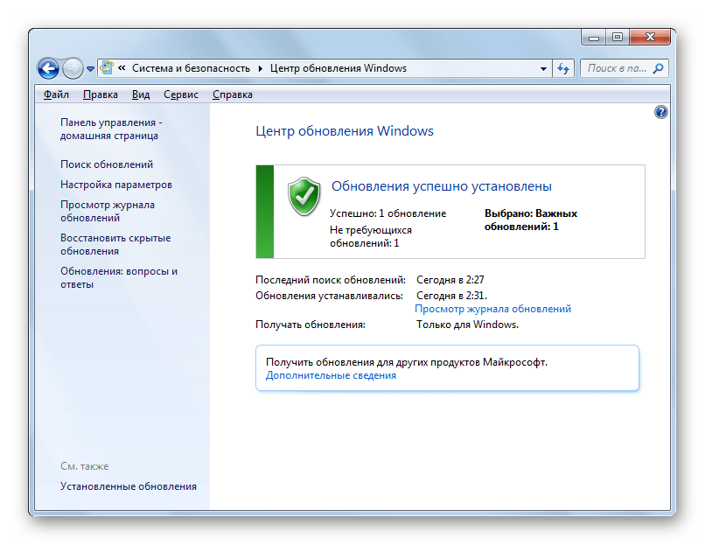Open sidebar link Просмотр журнала обновлений
Screen dimensions: 705x545
coord(108,212)
